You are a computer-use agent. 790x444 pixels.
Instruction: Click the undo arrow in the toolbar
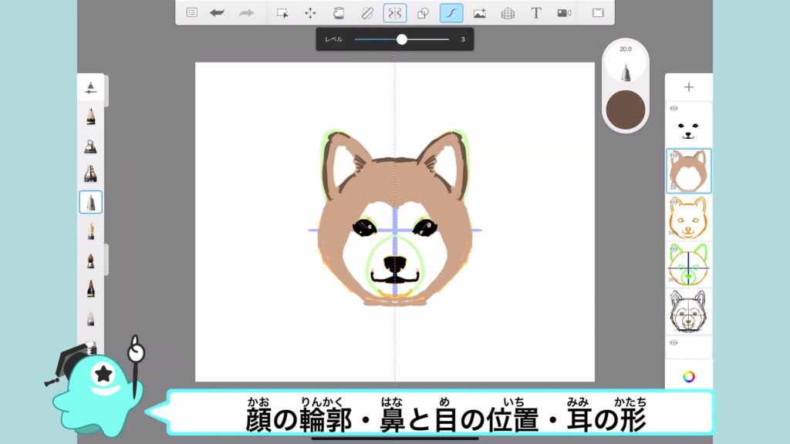click(218, 12)
